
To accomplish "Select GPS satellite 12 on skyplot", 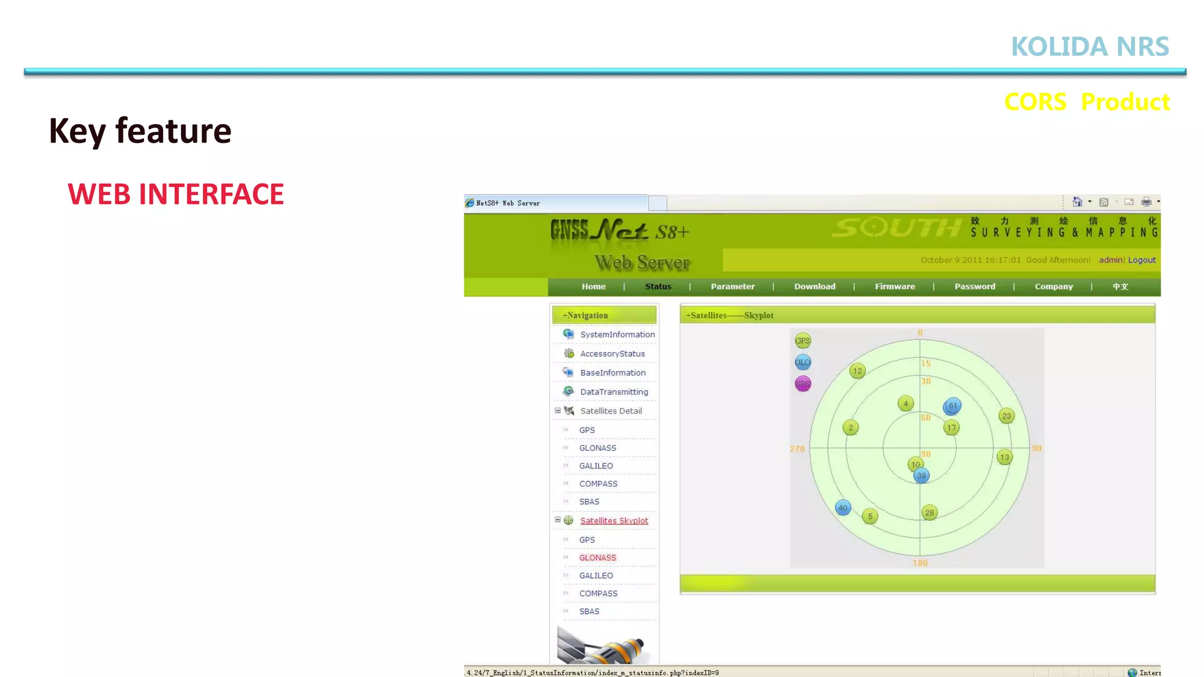I will [858, 371].
